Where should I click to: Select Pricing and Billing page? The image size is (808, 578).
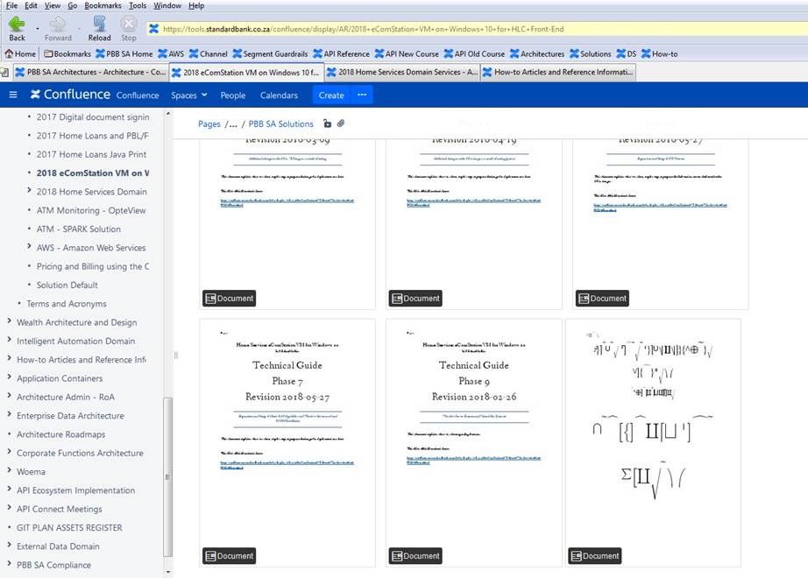(93, 266)
